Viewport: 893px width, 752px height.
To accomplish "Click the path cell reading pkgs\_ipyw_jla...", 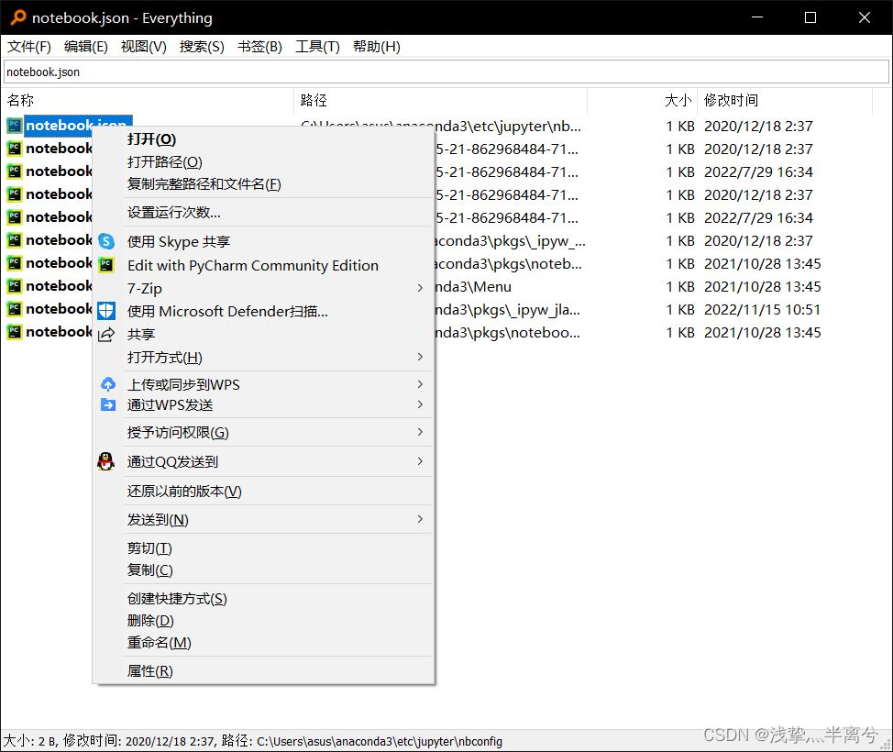I will pyautogui.click(x=507, y=309).
